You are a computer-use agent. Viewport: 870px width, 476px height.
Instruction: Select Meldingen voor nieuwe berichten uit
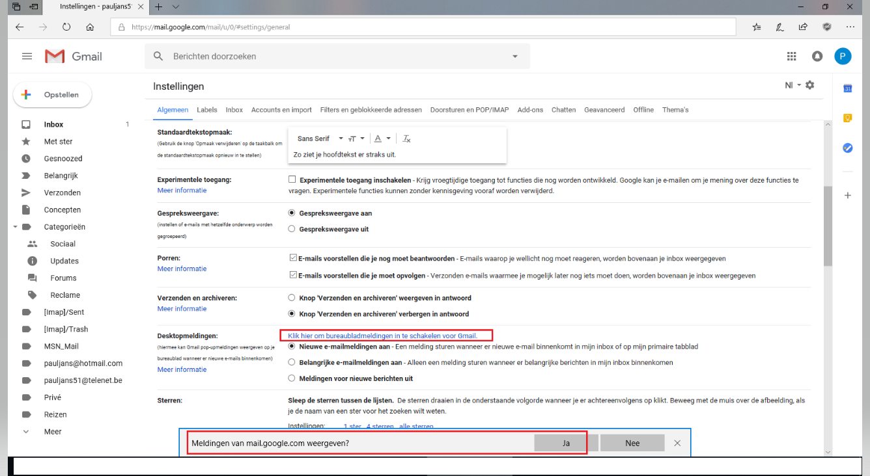coord(292,378)
